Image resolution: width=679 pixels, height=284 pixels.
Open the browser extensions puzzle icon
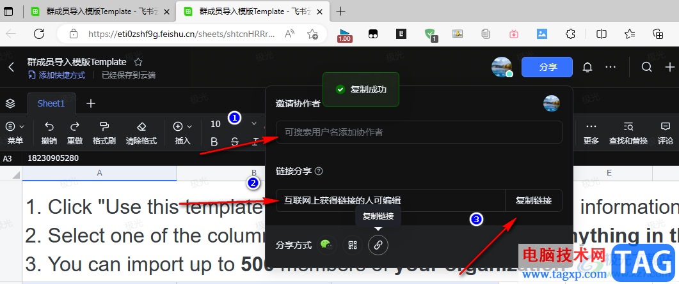pyautogui.click(x=571, y=34)
